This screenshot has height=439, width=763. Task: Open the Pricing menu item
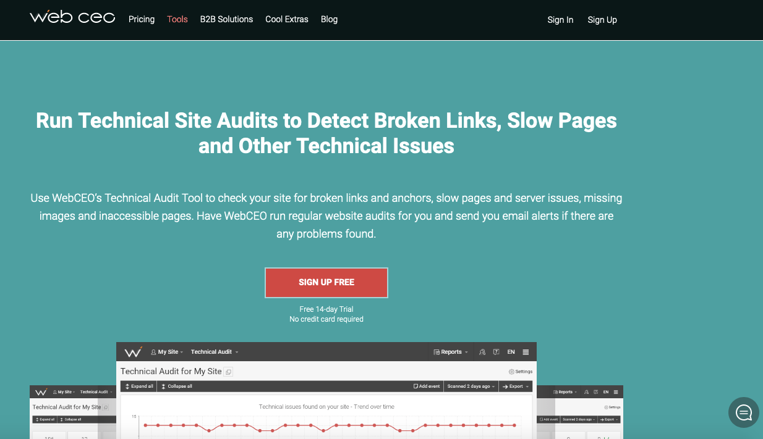(x=142, y=19)
